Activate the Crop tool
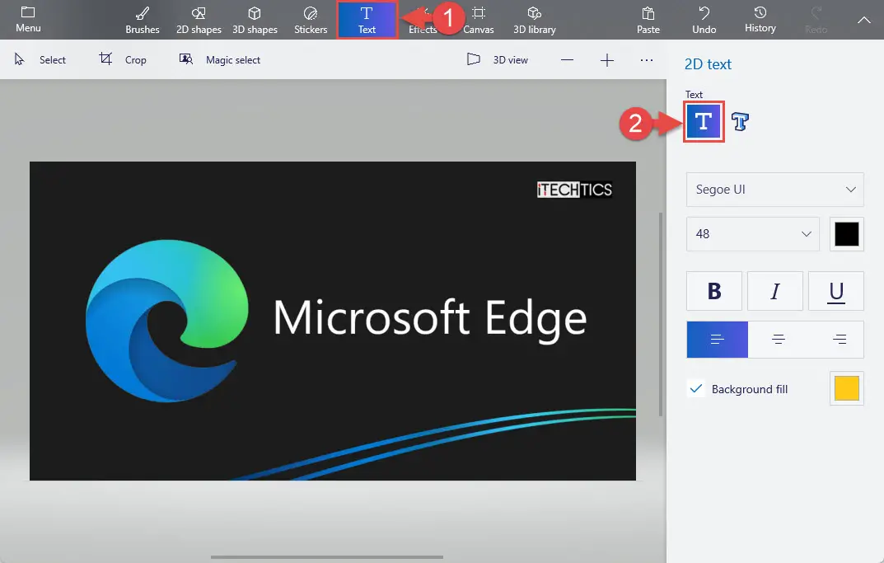 (x=122, y=60)
